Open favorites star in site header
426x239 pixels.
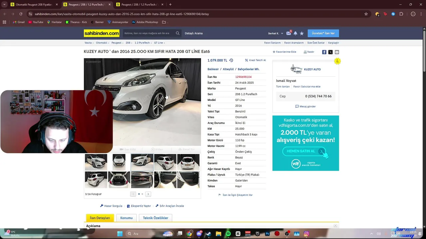302,33
